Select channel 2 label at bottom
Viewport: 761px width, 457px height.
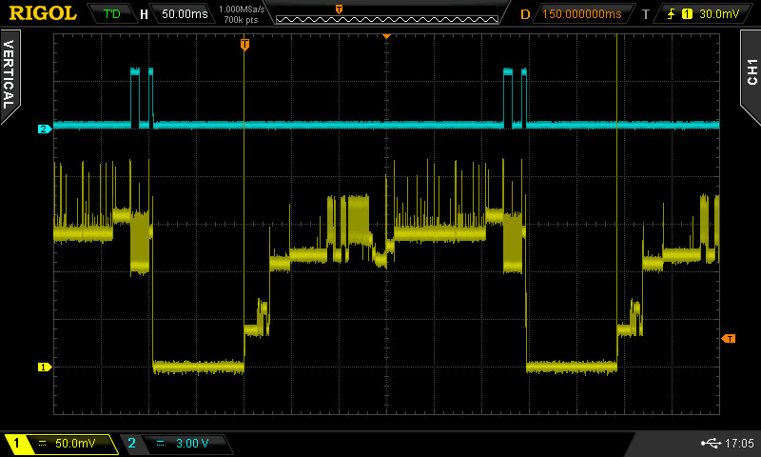132,443
